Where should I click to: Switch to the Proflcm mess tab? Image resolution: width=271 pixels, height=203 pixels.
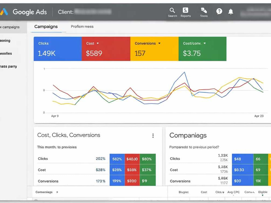82,27
